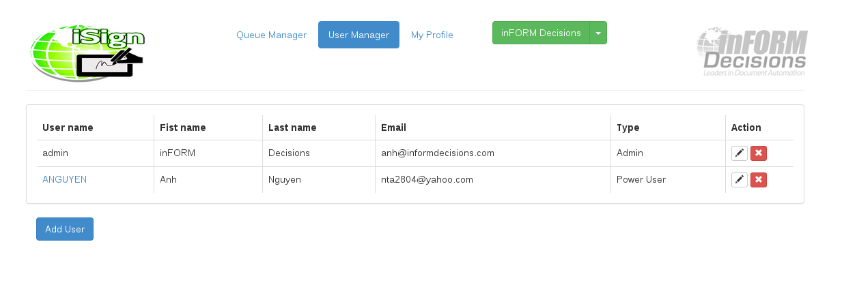
Task: Go to My Profile
Action: [x=432, y=35]
